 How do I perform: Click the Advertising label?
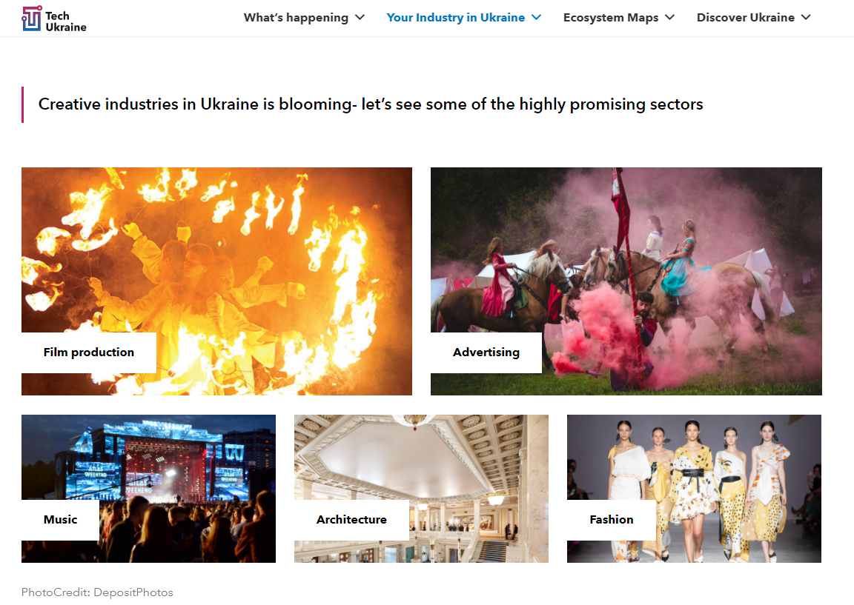coord(486,352)
